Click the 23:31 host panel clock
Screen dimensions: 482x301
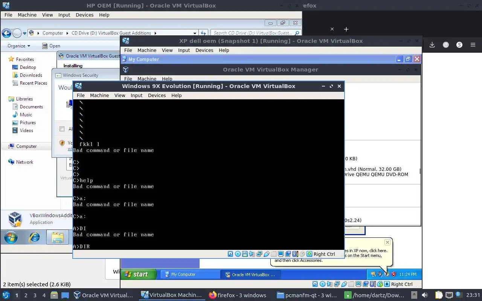click(x=474, y=295)
